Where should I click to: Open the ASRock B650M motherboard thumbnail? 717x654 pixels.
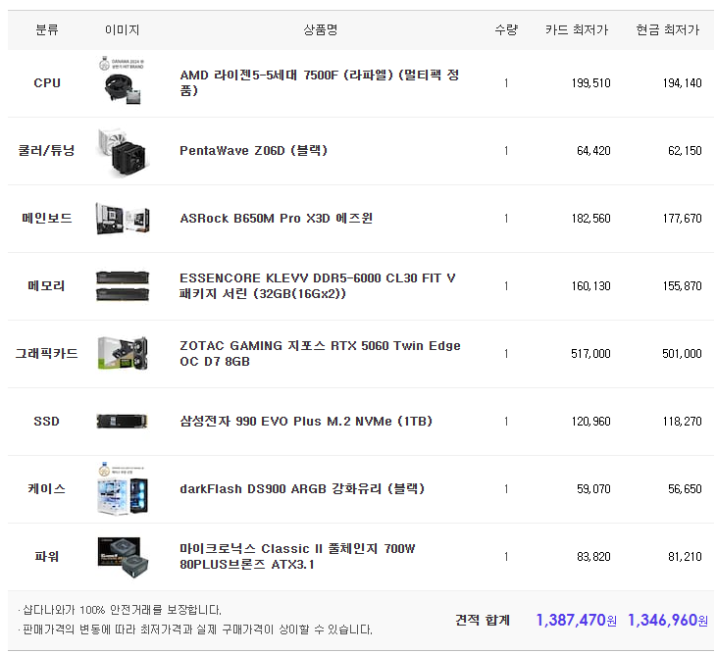pyautogui.click(x=122, y=219)
